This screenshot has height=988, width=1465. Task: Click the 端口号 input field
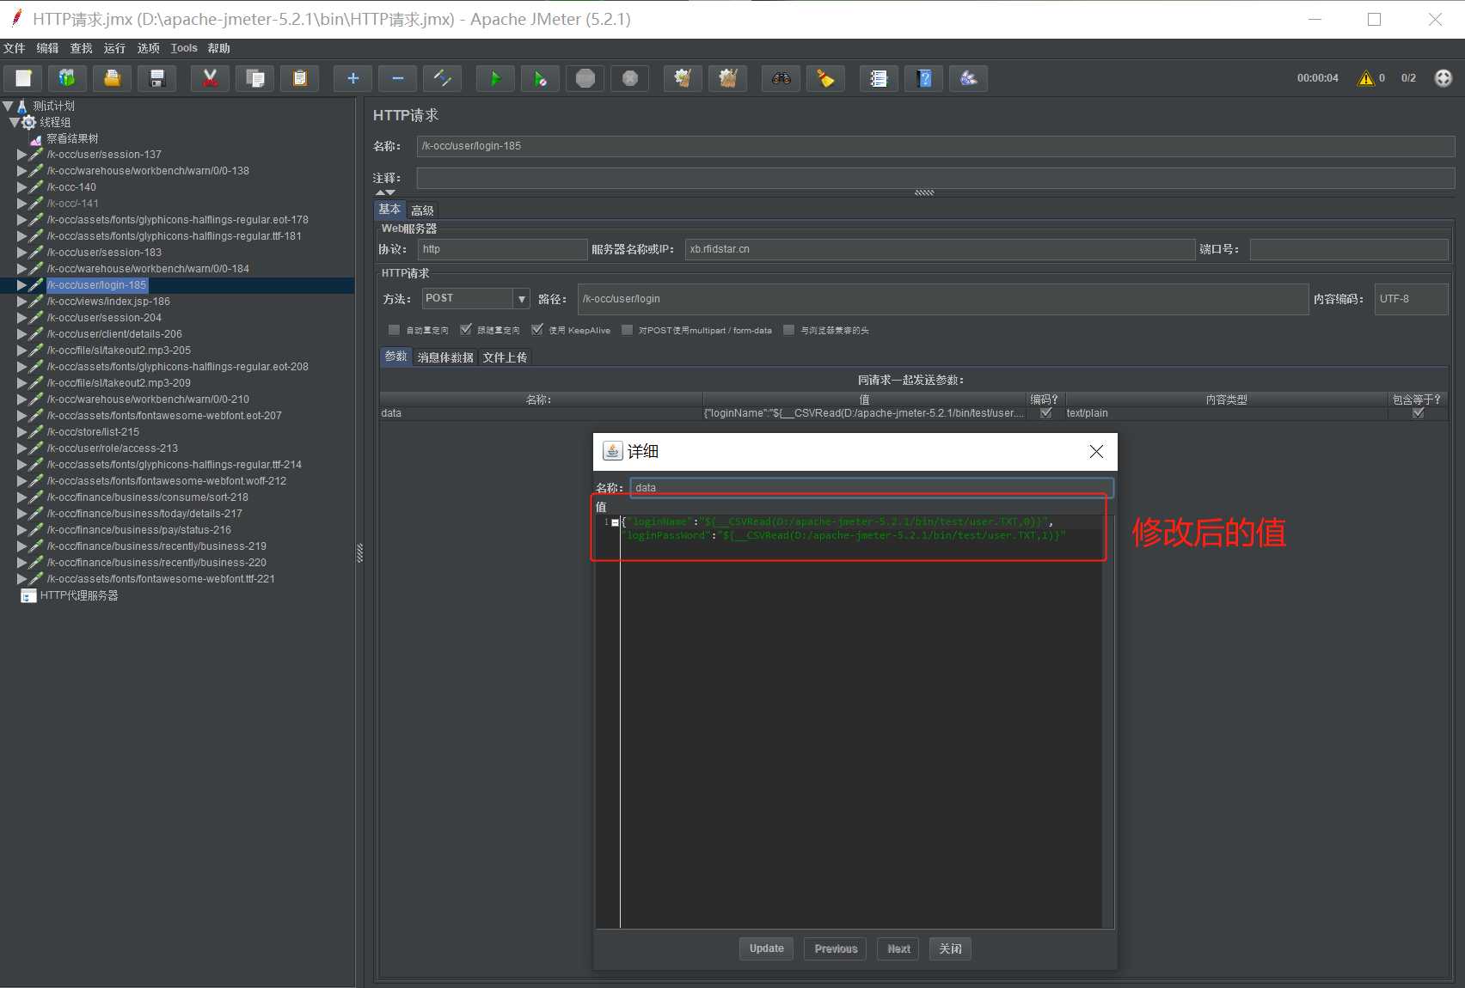click(x=1349, y=249)
